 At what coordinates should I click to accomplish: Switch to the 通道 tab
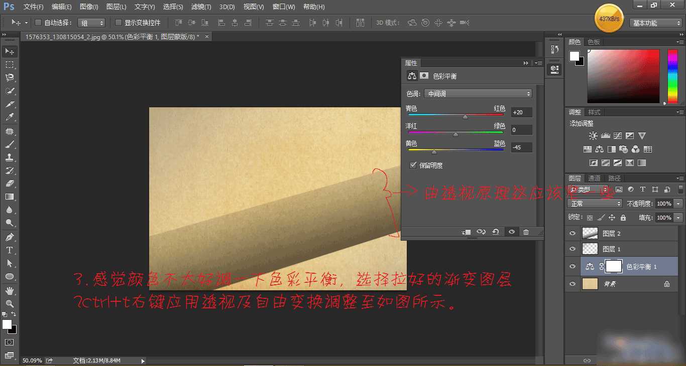pyautogui.click(x=594, y=177)
